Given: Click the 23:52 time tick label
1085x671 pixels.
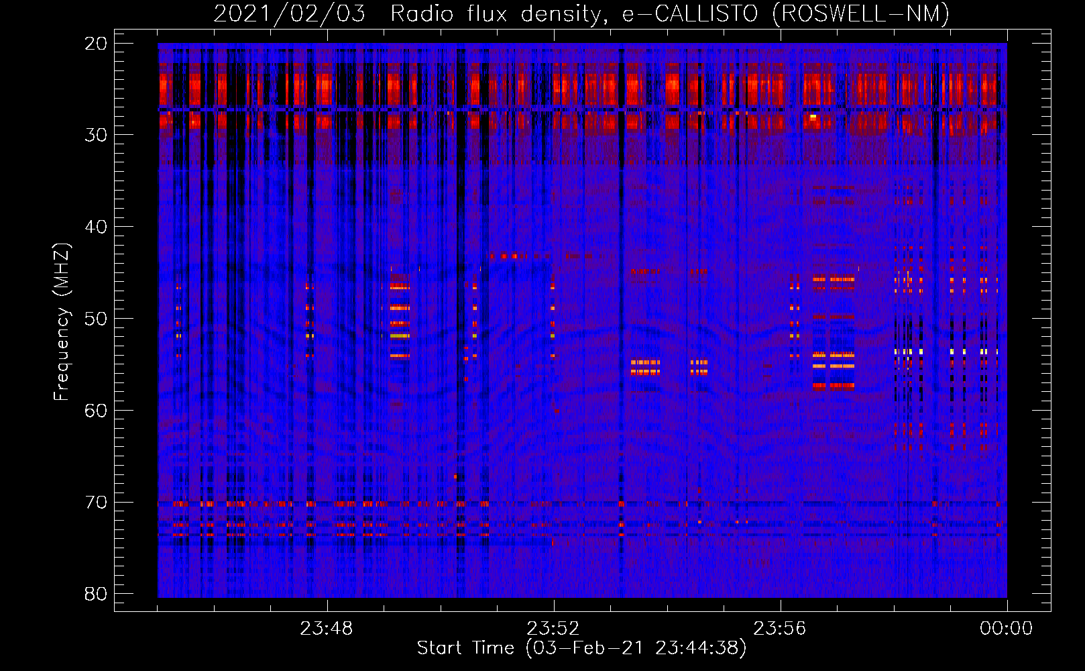Looking at the screenshot, I should (553, 629).
